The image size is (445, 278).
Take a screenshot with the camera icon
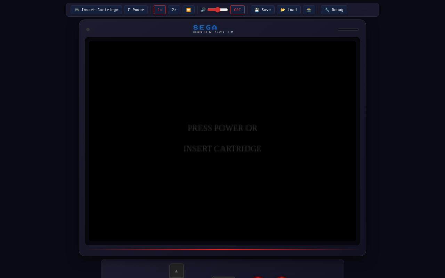point(309,10)
